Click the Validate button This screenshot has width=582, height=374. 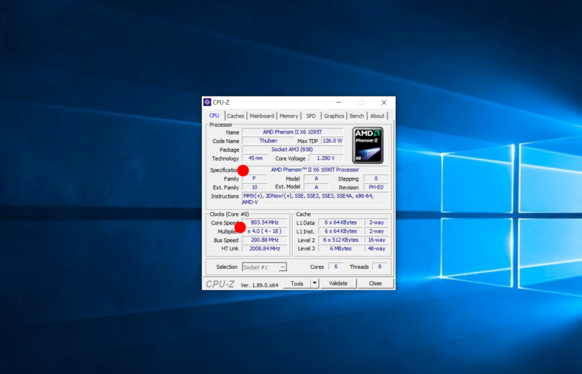pos(338,283)
